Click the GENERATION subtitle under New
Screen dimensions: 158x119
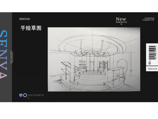121,23
